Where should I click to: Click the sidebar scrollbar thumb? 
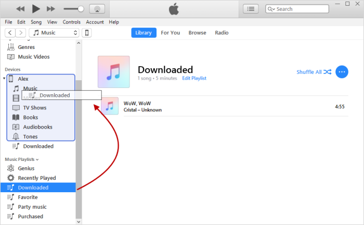(x=79, y=149)
